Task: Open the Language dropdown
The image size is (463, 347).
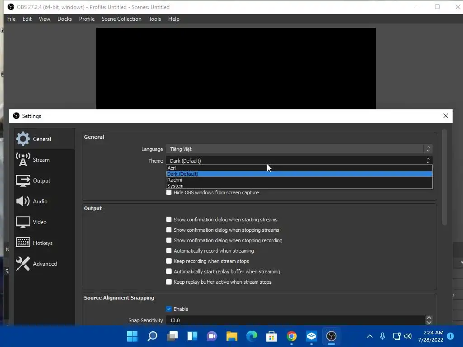Action: [x=299, y=149]
